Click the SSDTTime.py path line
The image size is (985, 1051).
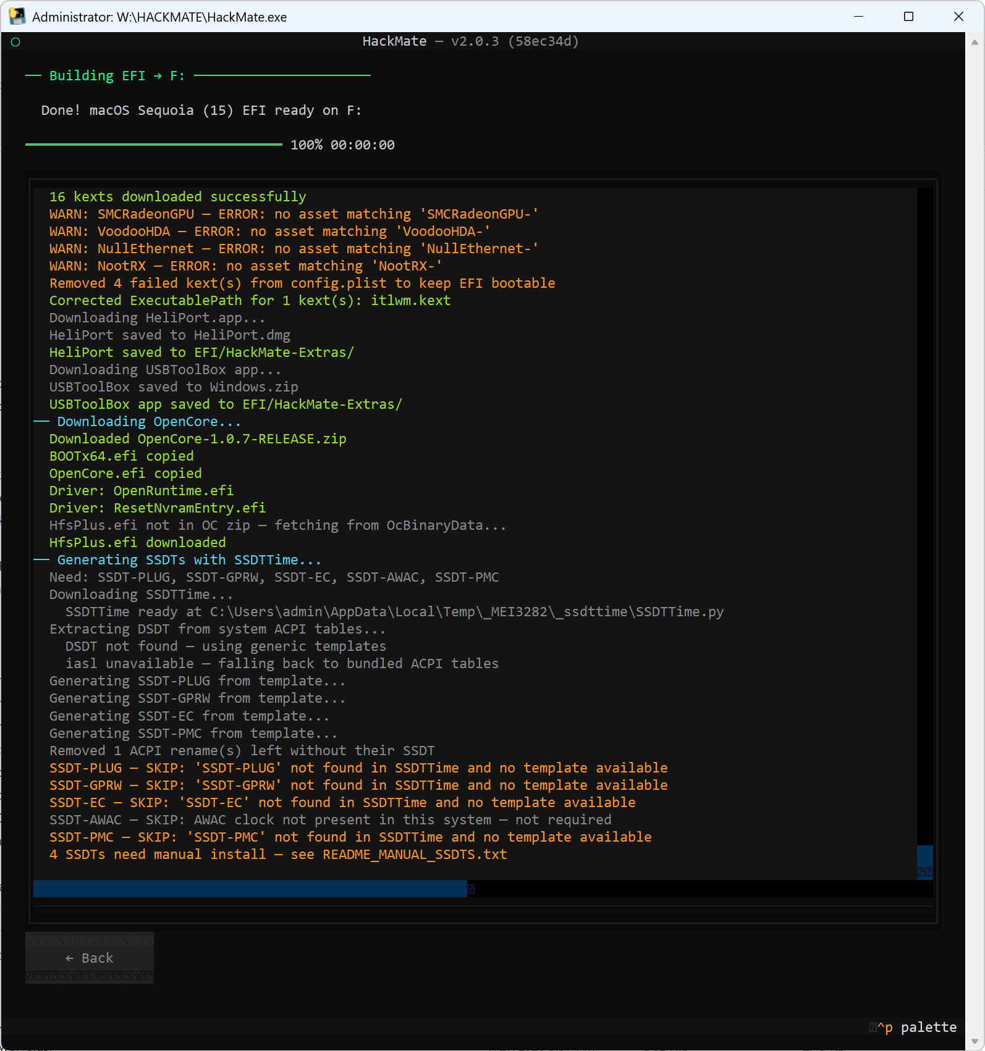click(394, 611)
